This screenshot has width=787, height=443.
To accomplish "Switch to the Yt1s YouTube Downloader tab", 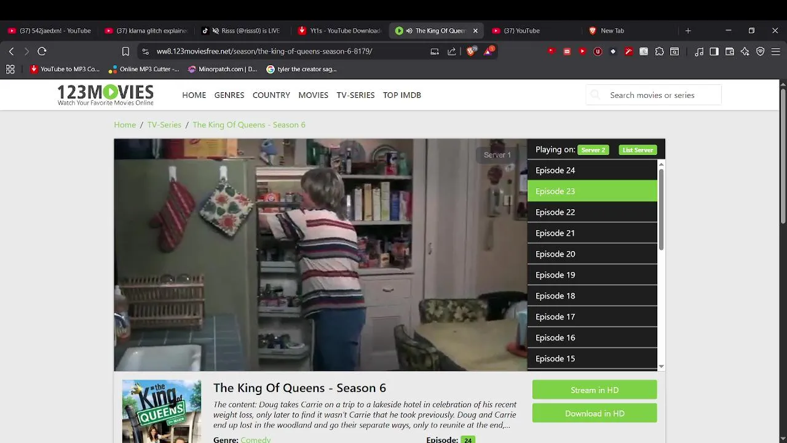I will [340, 31].
